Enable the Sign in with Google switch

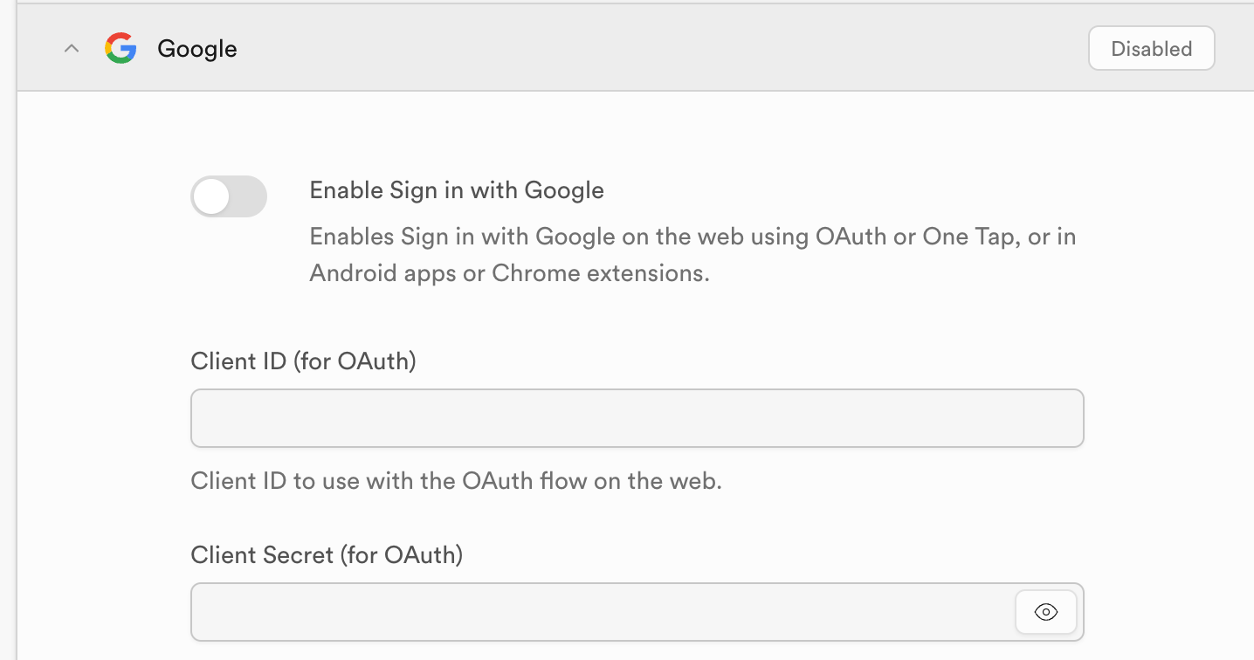229,196
